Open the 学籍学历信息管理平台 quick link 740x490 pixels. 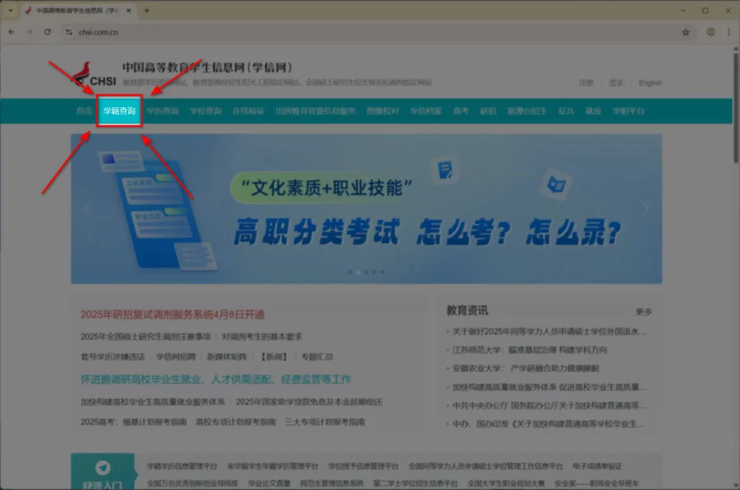pos(182,466)
